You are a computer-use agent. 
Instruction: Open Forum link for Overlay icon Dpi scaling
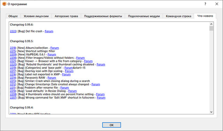[x=69, y=71]
